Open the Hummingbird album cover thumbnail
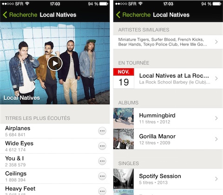The width and height of the screenshot is (223, 195). [124, 118]
